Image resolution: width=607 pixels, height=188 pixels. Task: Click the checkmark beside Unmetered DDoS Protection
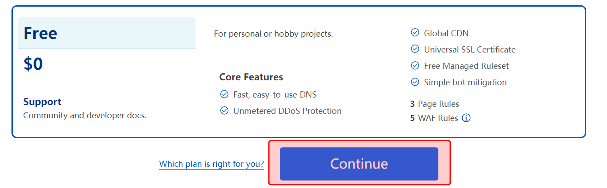pyautogui.click(x=224, y=111)
